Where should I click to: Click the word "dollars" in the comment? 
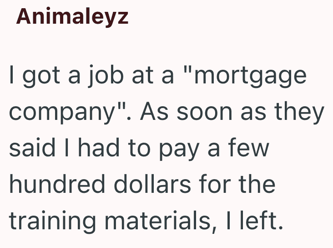[x=153, y=184]
